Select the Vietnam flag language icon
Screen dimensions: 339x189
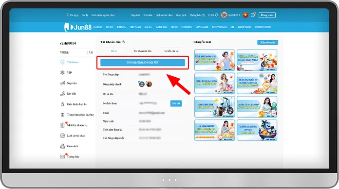(245, 15)
